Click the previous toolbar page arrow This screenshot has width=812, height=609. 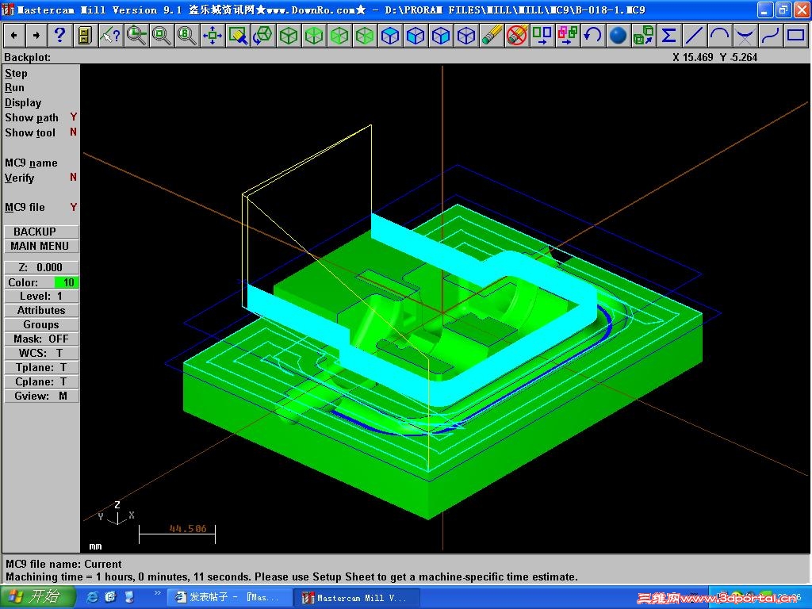[x=14, y=35]
